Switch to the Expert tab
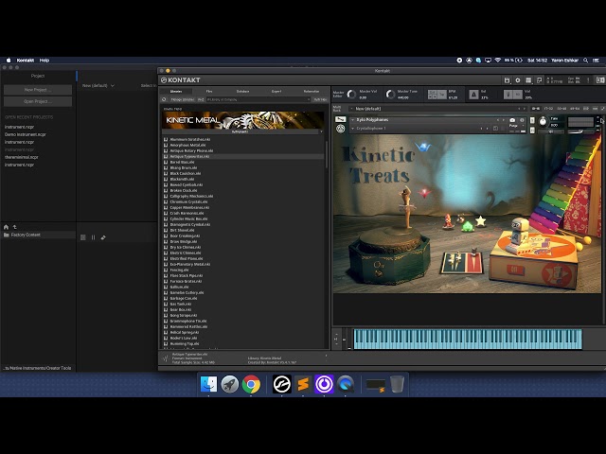Screen dimensions: 606x454 tap(276, 92)
